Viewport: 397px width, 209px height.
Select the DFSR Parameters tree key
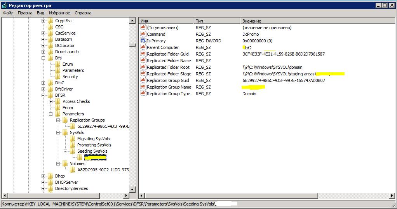73,114
